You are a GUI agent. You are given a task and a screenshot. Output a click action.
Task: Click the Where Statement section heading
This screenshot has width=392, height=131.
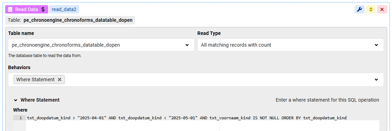click(40, 100)
